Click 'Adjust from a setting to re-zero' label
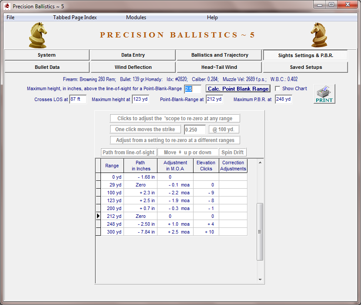The height and width of the screenshot is (305, 361). pyautogui.click(x=175, y=140)
